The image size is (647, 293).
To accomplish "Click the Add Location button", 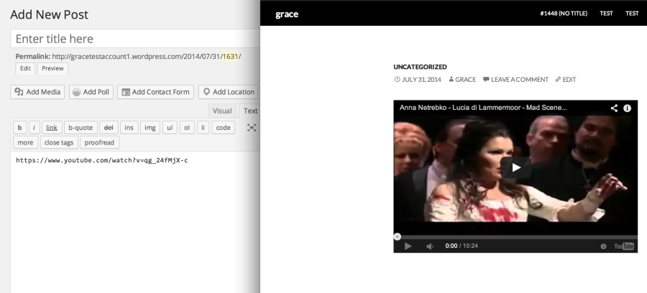I will pyautogui.click(x=228, y=92).
